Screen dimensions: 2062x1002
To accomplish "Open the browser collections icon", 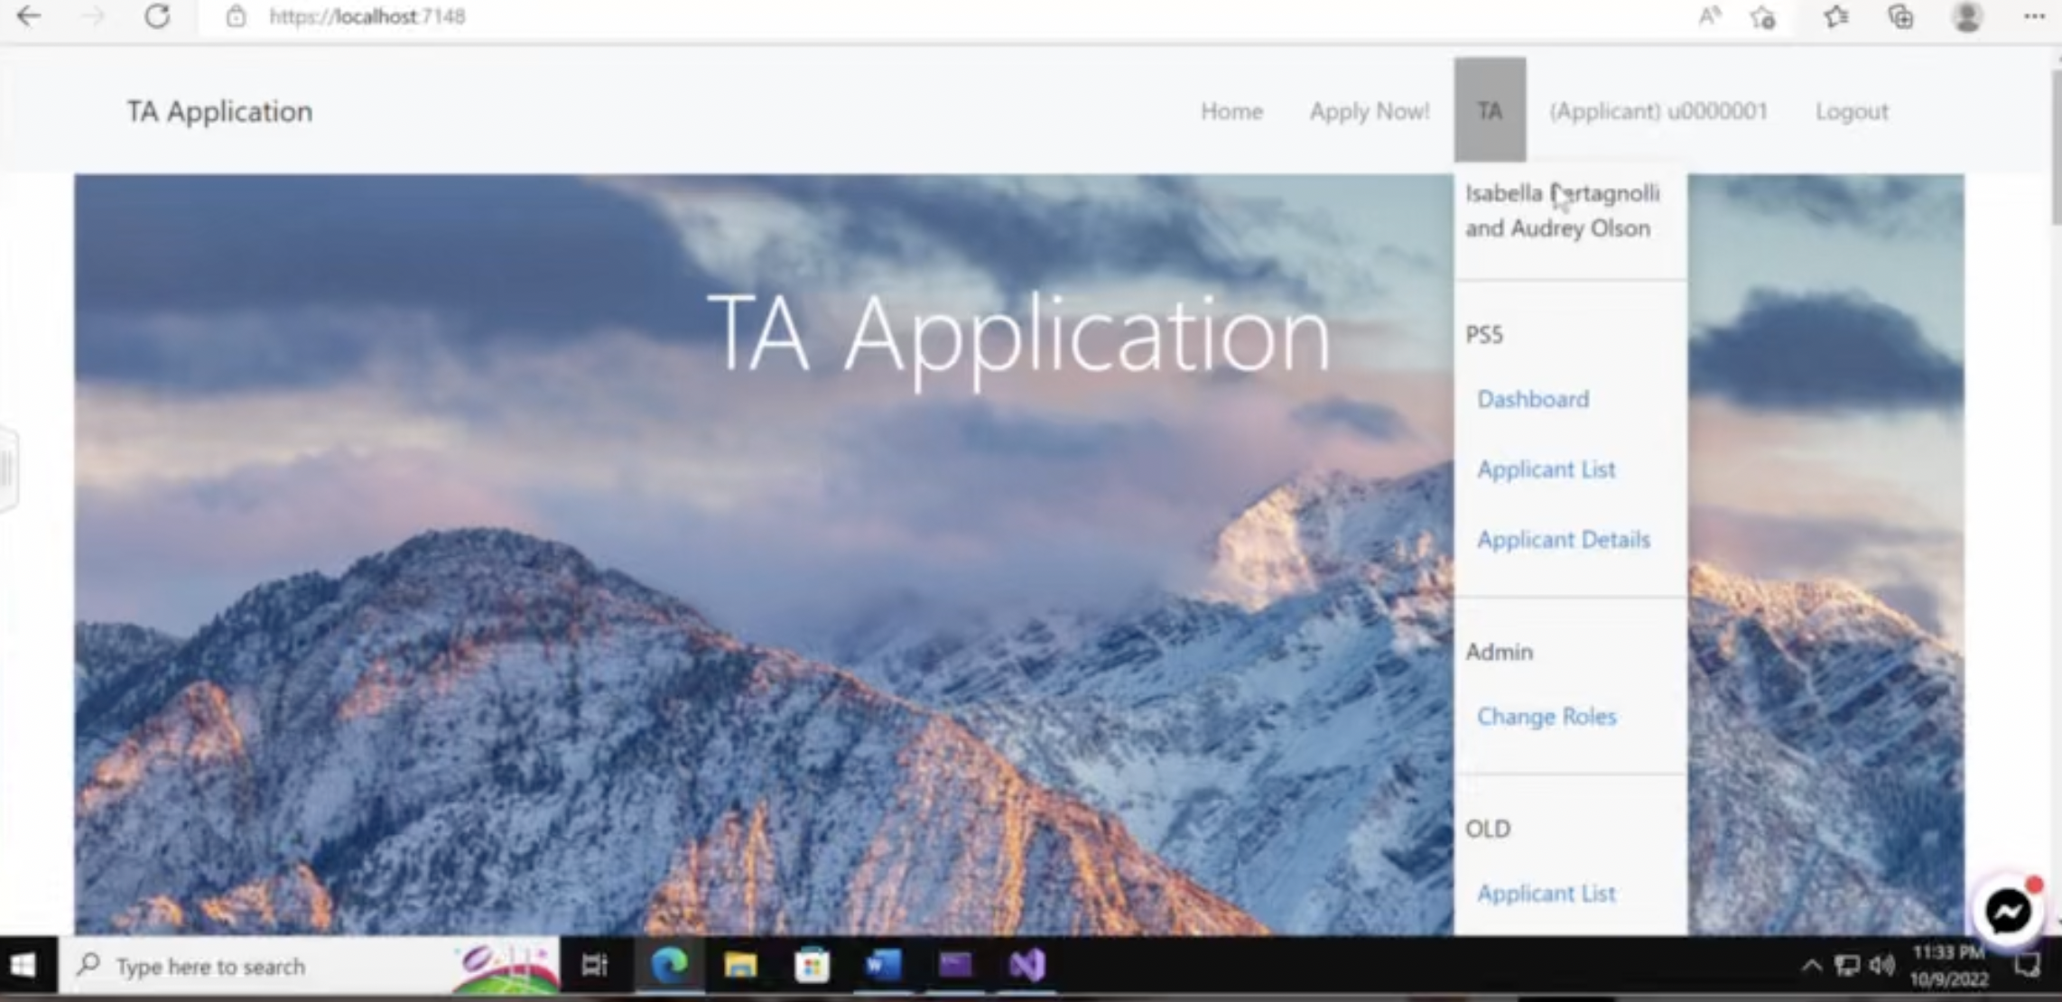I will (x=1900, y=17).
